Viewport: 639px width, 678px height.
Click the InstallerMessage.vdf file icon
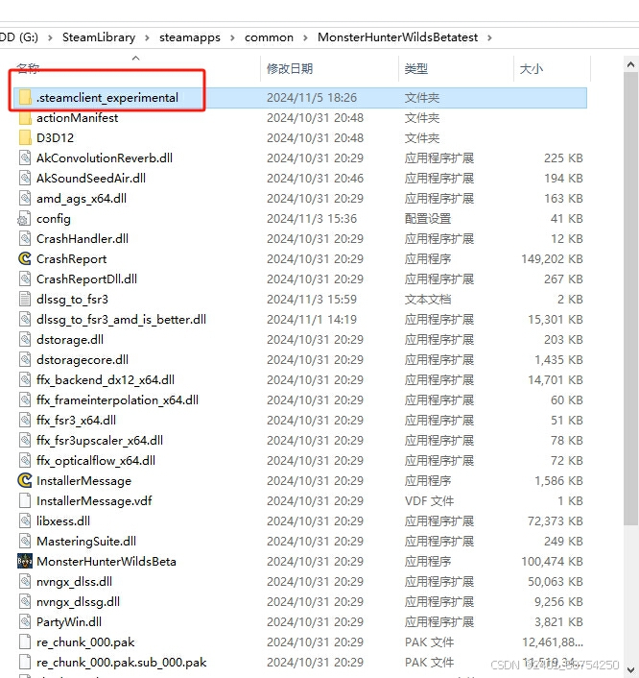pyautogui.click(x=25, y=500)
